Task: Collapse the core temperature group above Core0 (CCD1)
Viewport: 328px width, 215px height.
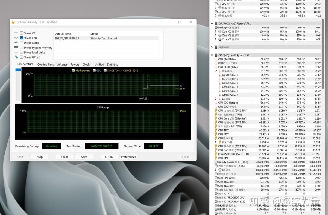Action: click(216, 71)
